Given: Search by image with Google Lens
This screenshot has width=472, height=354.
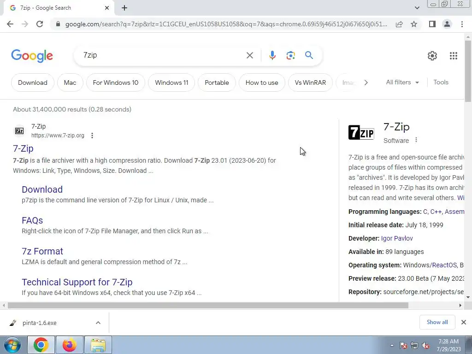Looking at the screenshot, I should 290,55.
